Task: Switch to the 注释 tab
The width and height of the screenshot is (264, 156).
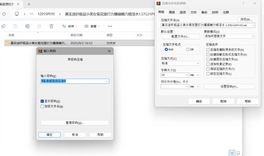Action: point(226,12)
